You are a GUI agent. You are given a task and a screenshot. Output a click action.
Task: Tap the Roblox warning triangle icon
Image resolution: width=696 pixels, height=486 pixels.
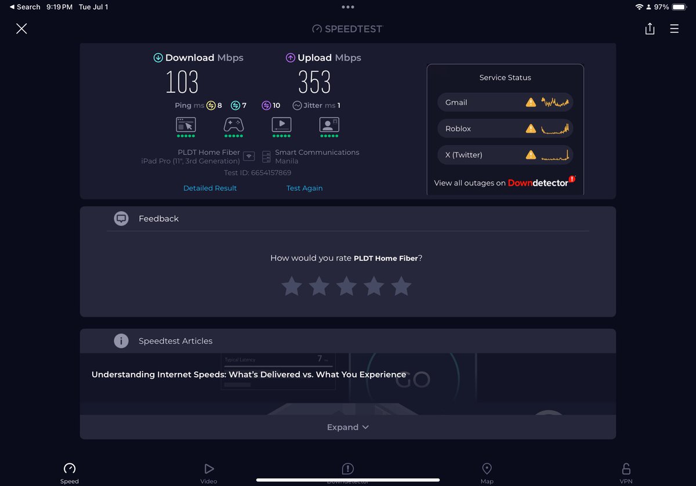531,129
